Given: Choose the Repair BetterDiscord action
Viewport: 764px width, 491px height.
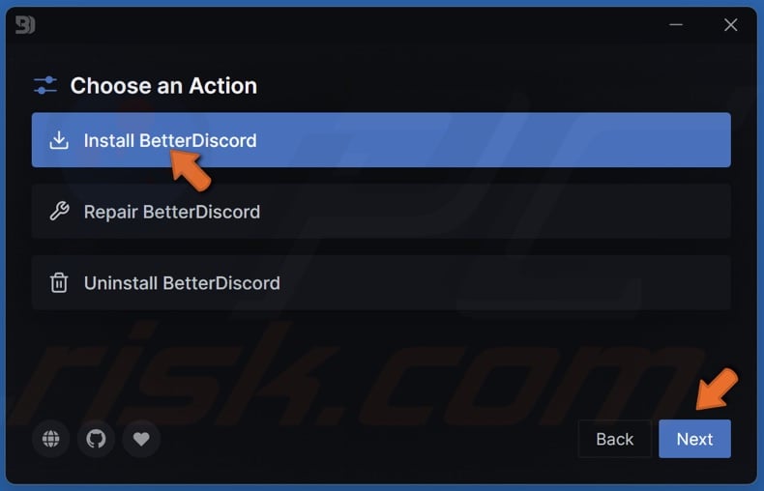Looking at the screenshot, I should (381, 212).
